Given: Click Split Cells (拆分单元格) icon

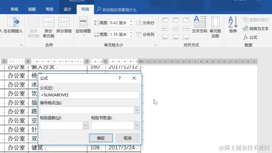Looking at the screenshot, I should click(x=48, y=22).
